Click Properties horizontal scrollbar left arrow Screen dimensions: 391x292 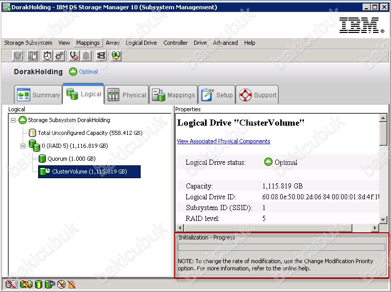180,228
